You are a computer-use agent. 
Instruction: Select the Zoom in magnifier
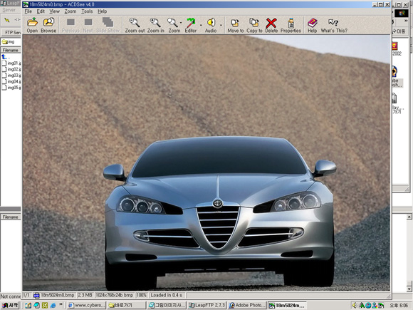click(x=155, y=26)
